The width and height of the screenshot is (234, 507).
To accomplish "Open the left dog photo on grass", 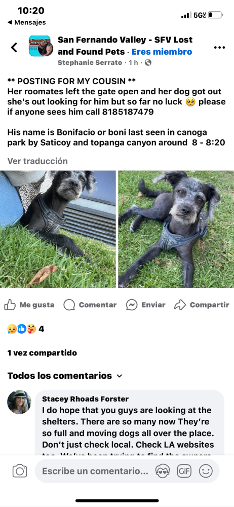I will tap(58, 229).
